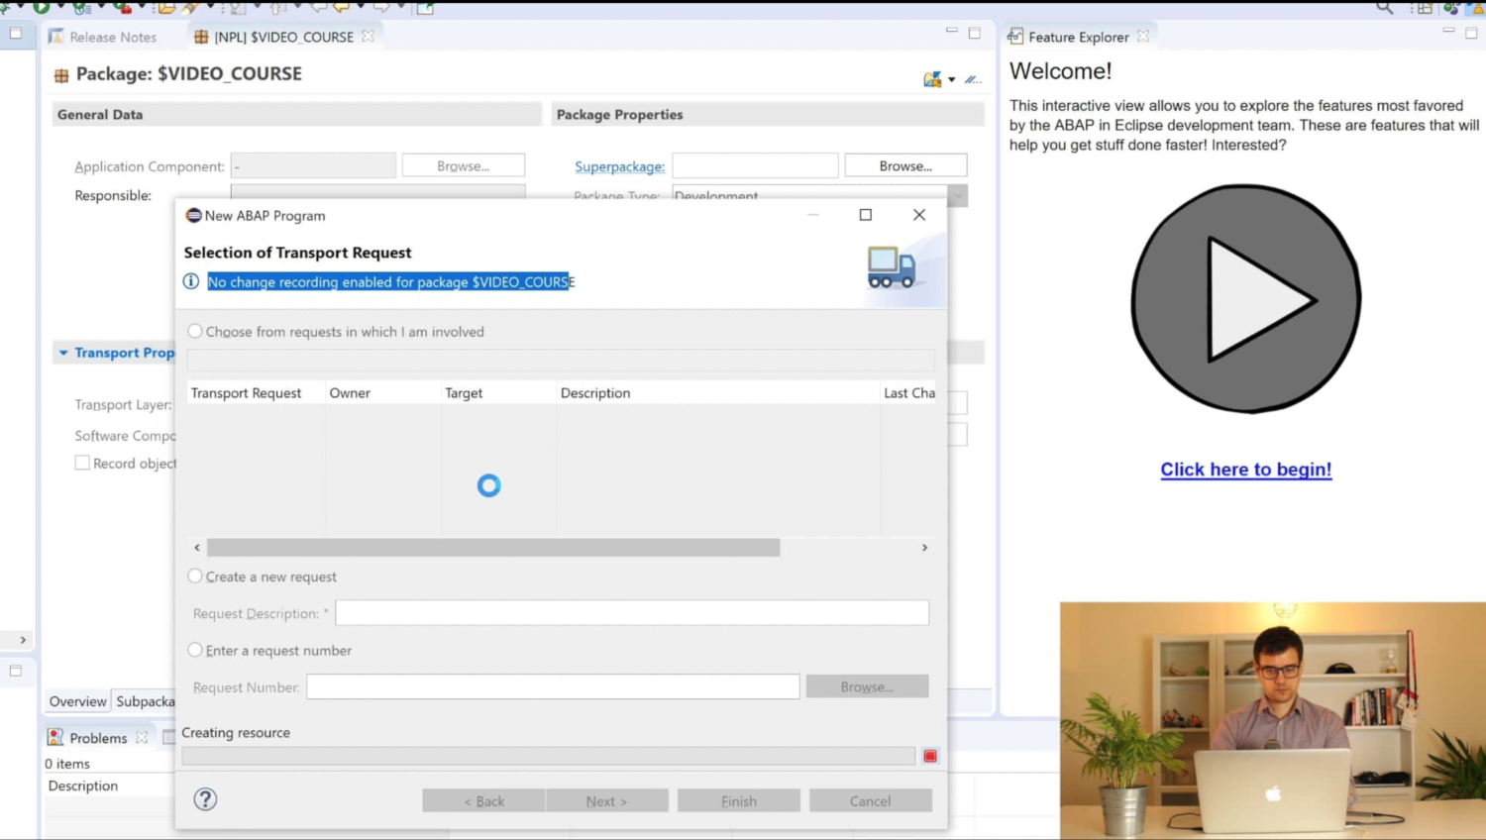Click into the Request Description field
Screen dimensions: 1486x840
coord(631,613)
